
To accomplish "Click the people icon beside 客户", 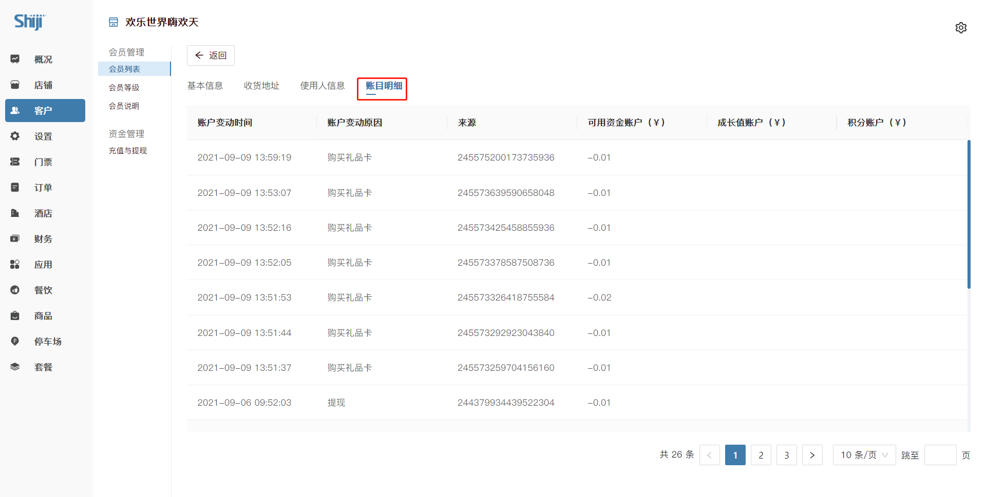I will [15, 110].
